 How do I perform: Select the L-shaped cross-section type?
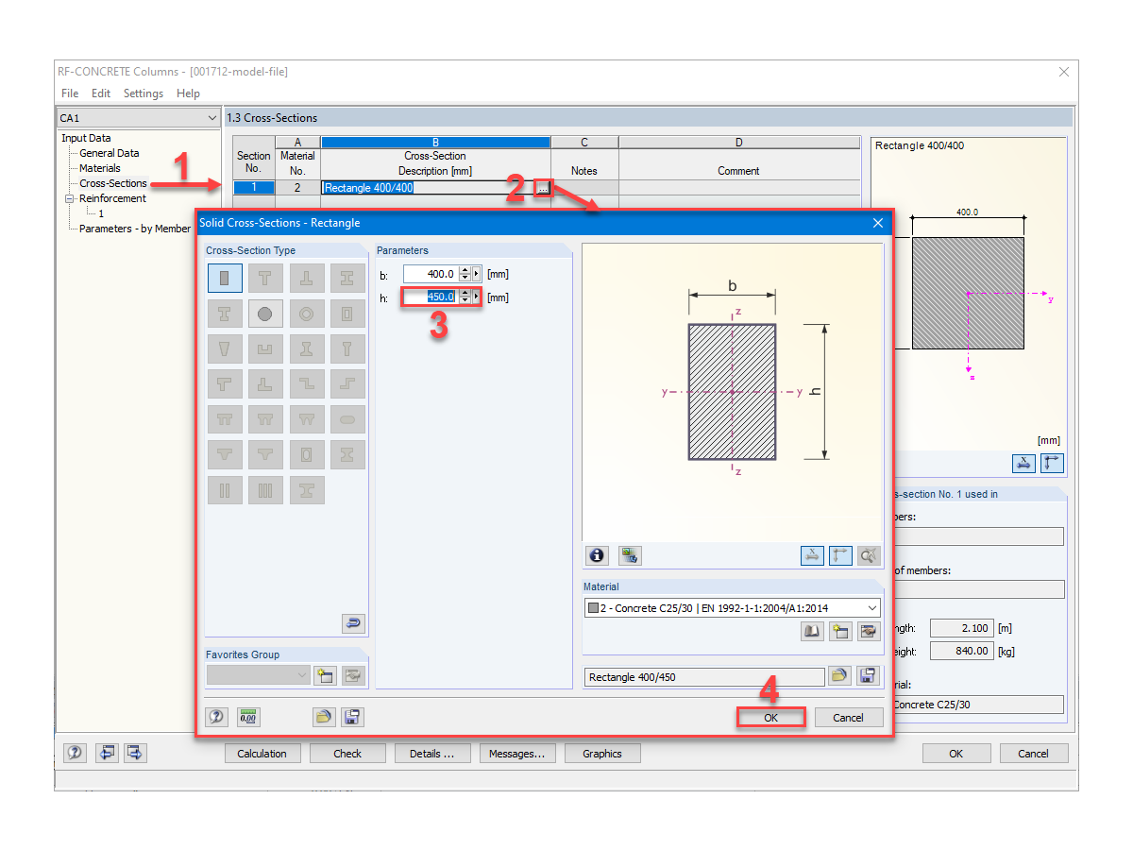[265, 384]
